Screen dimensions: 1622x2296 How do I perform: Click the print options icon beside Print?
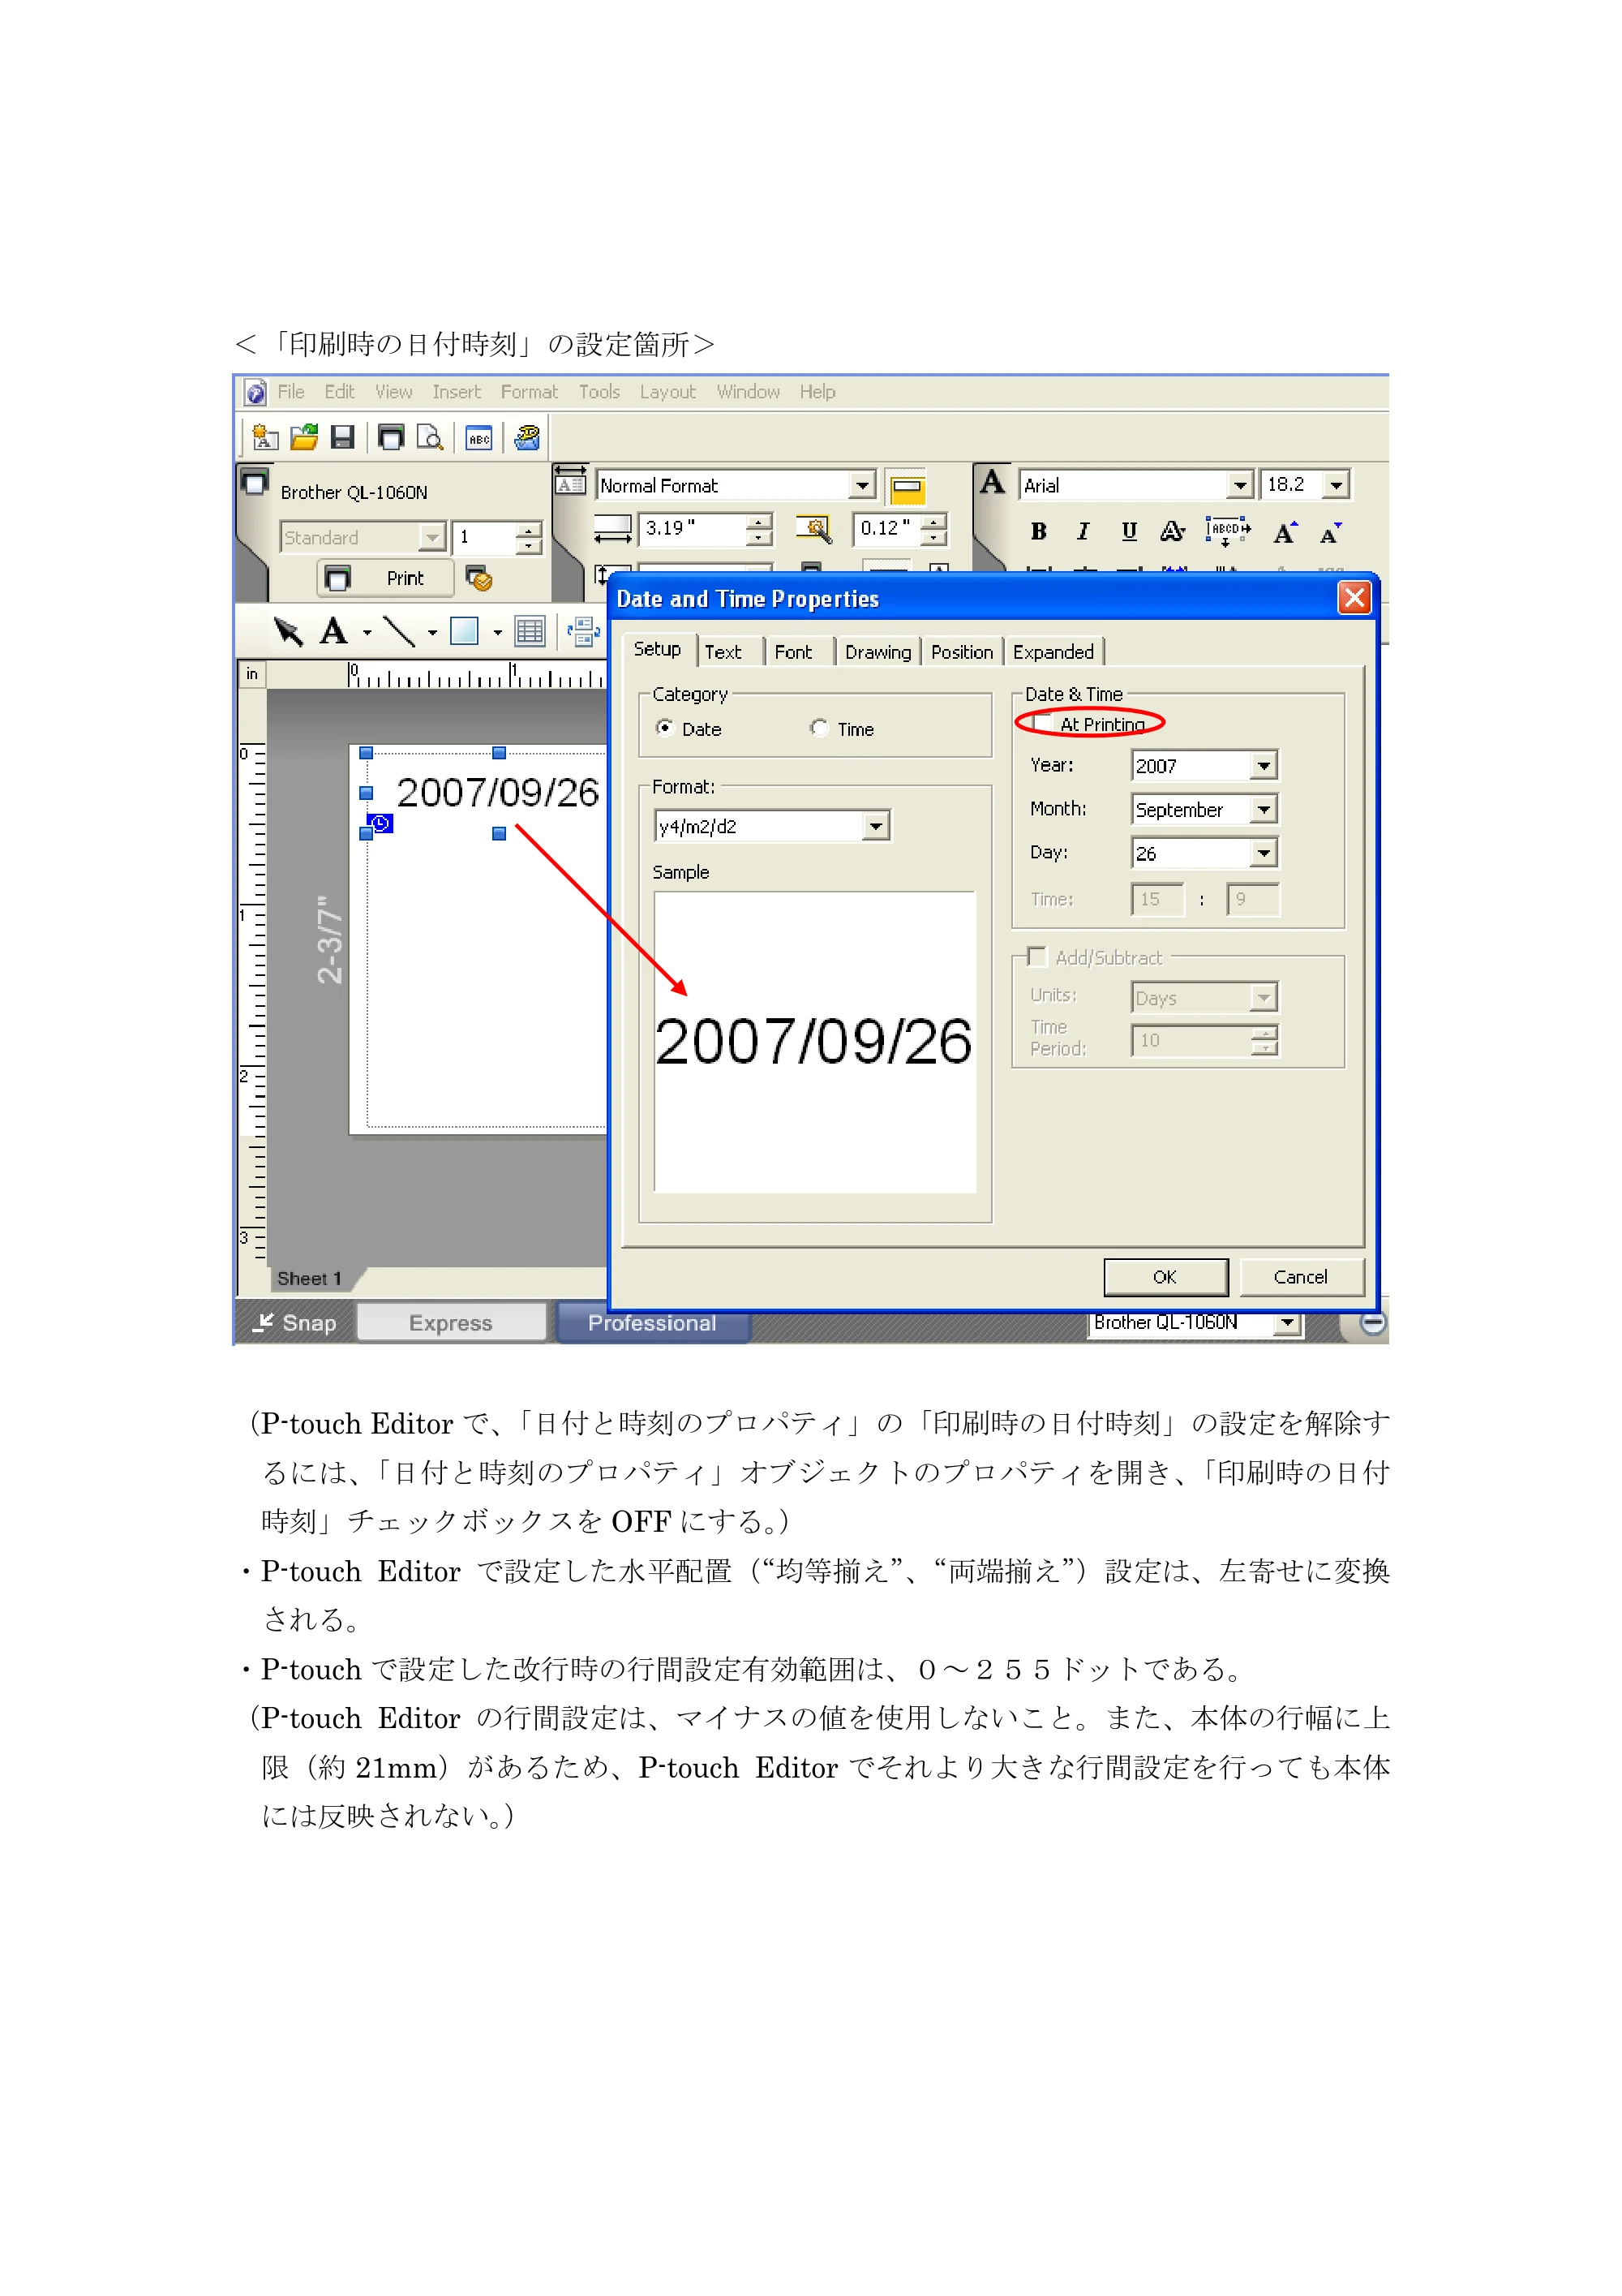tap(478, 578)
